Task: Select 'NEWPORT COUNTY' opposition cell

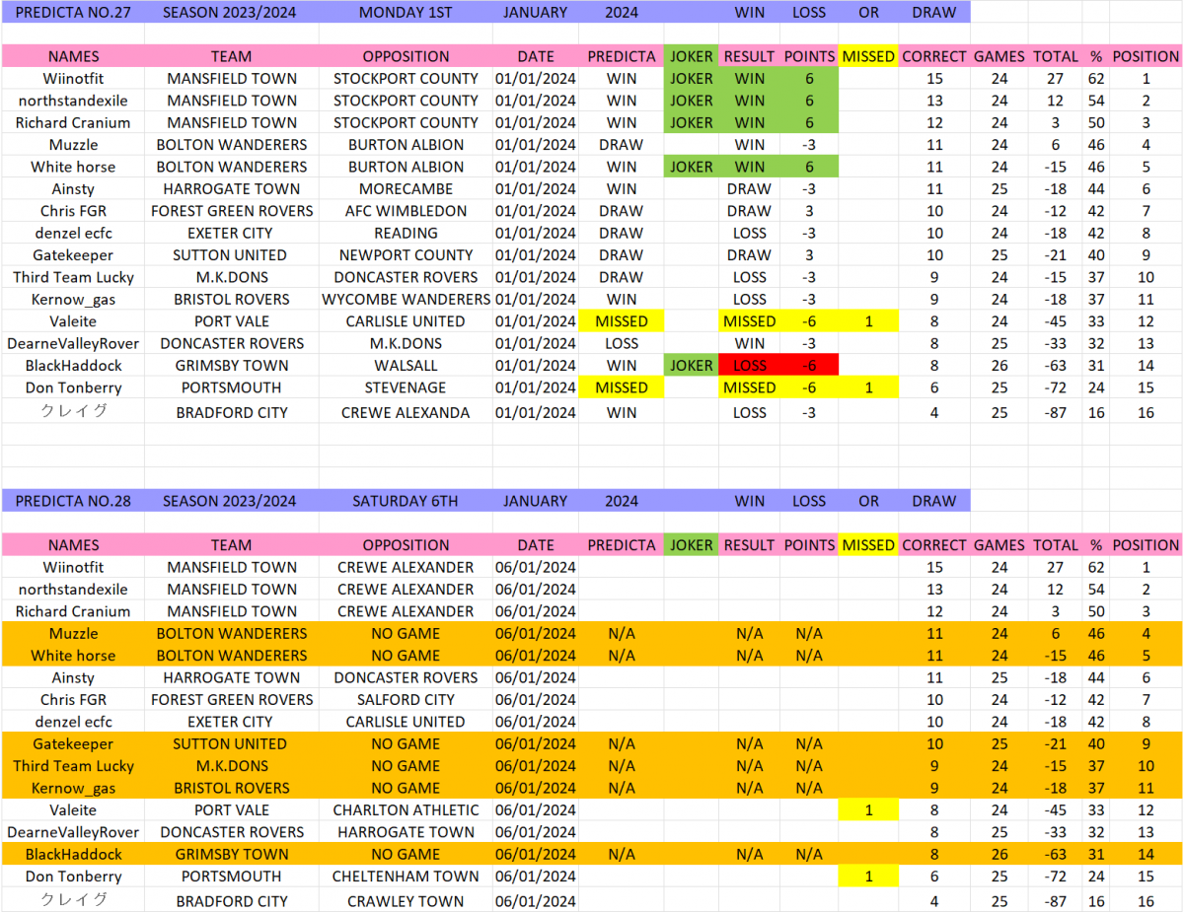Action: pos(406,255)
